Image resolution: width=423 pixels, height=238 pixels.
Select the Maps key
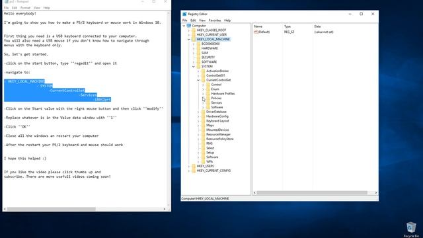coord(210,126)
